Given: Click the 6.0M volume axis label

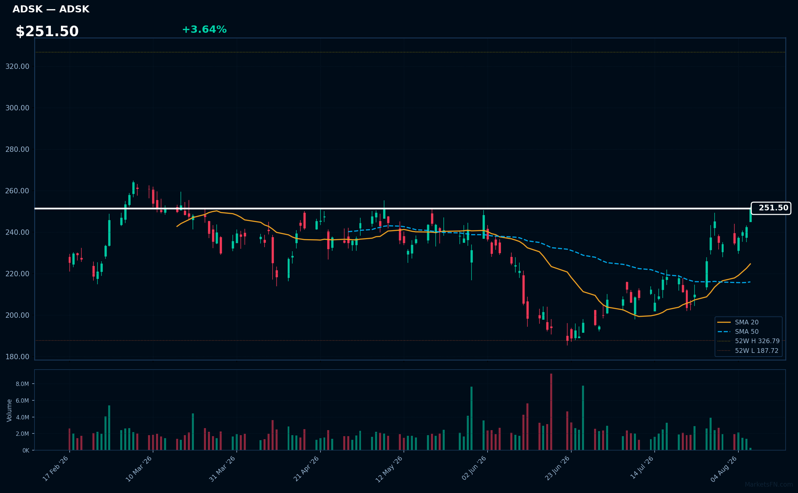Looking at the screenshot, I should click(22, 400).
